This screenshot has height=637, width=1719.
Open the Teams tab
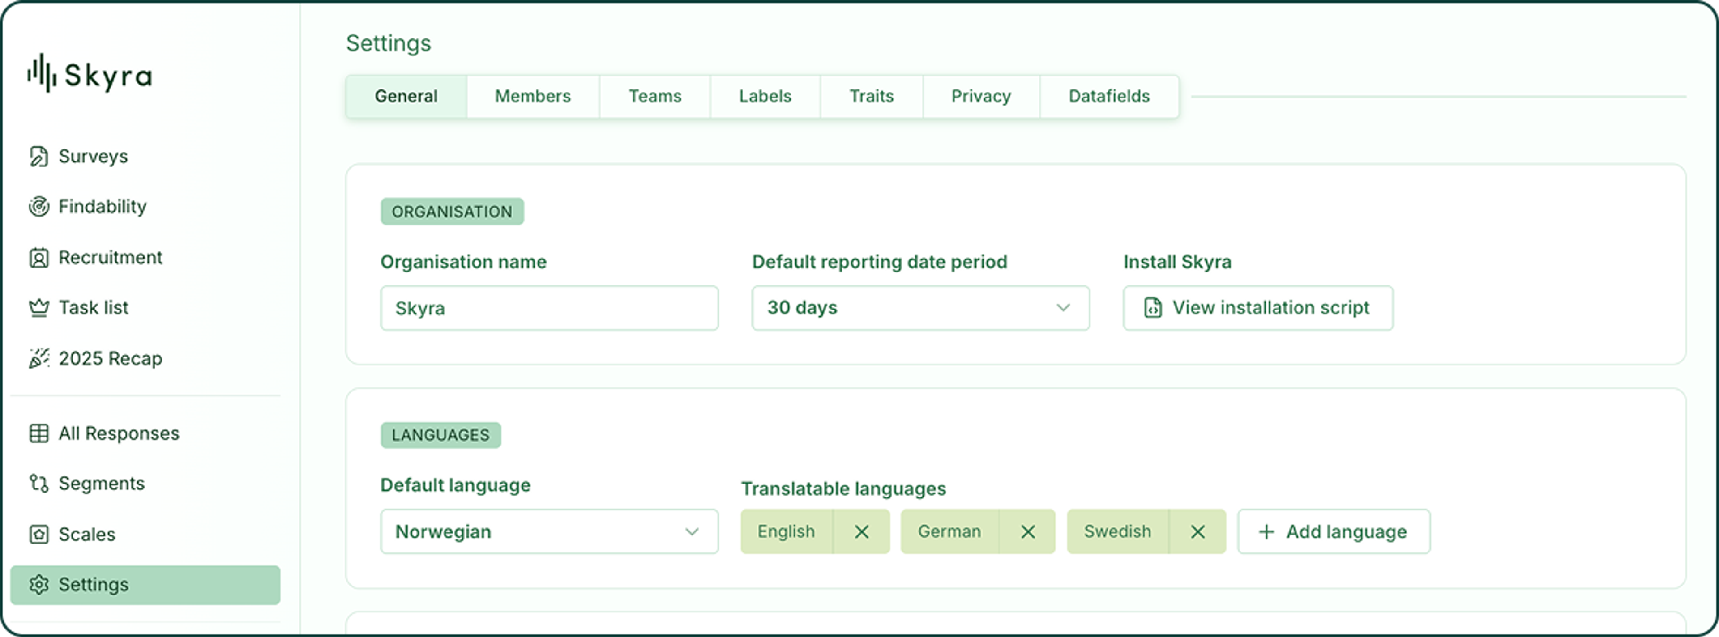coord(654,97)
